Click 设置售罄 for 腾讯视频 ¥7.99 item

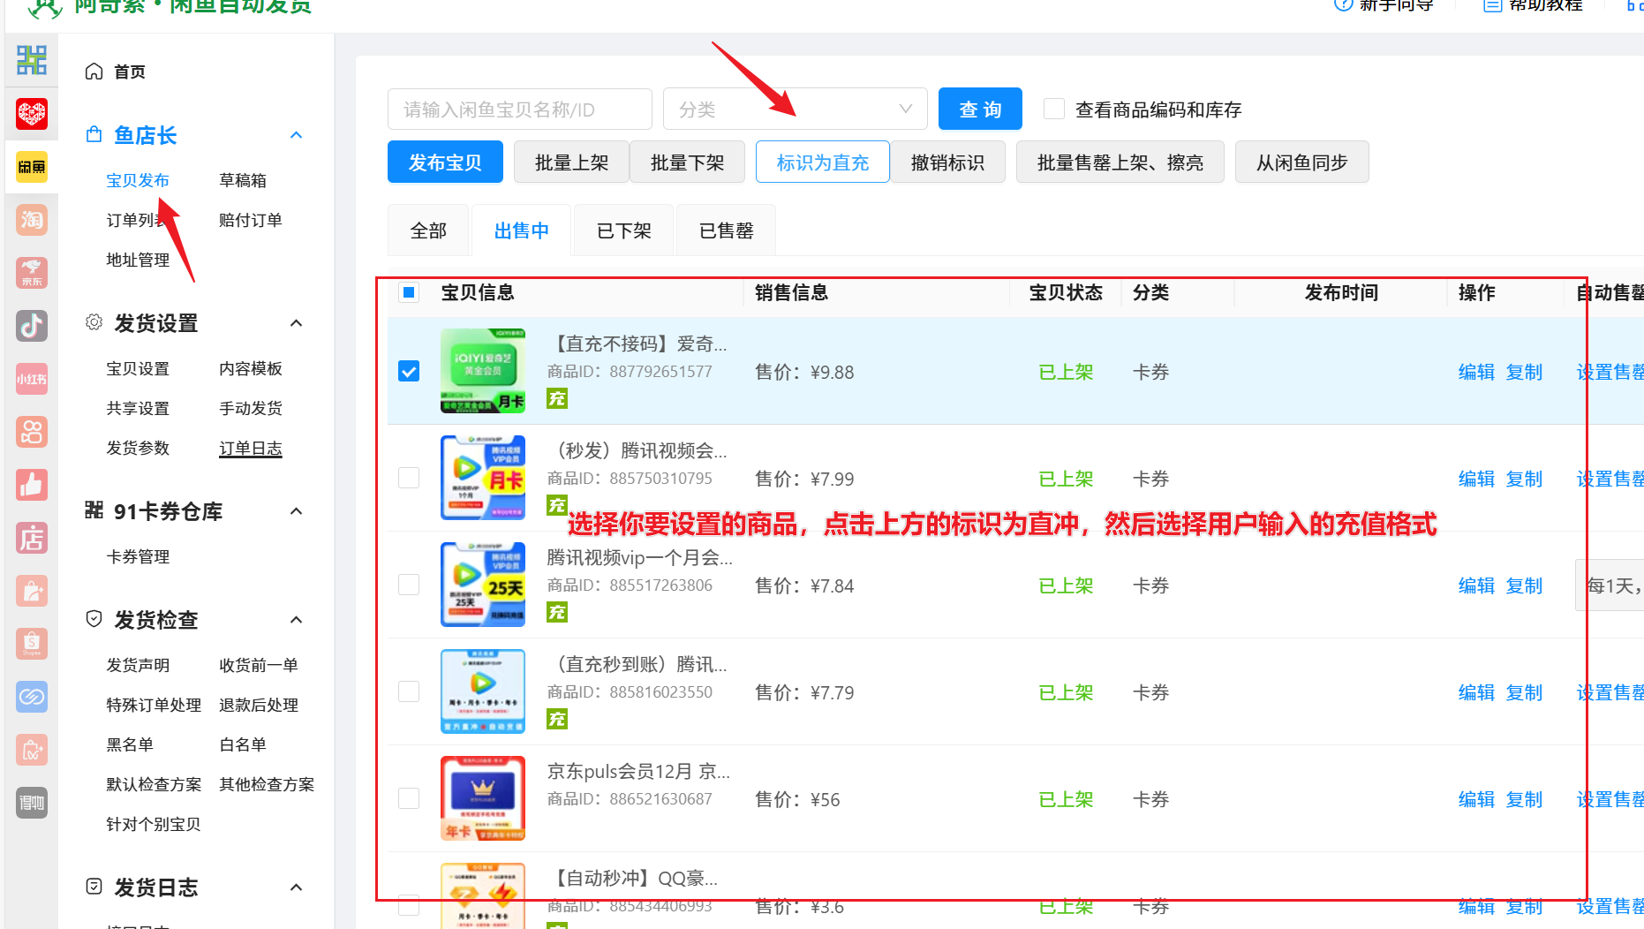click(x=1610, y=479)
